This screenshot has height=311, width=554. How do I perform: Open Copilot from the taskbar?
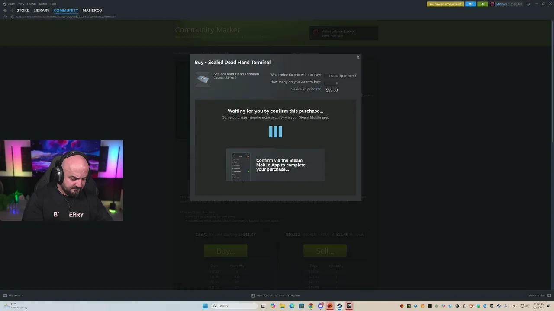(x=273, y=306)
